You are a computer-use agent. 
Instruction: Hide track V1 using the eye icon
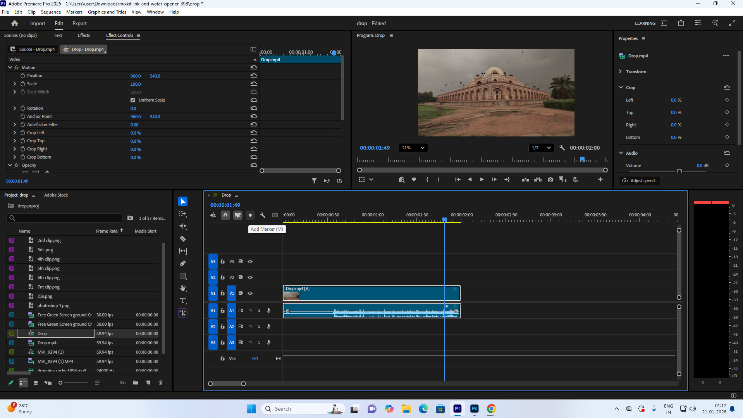[x=250, y=293]
